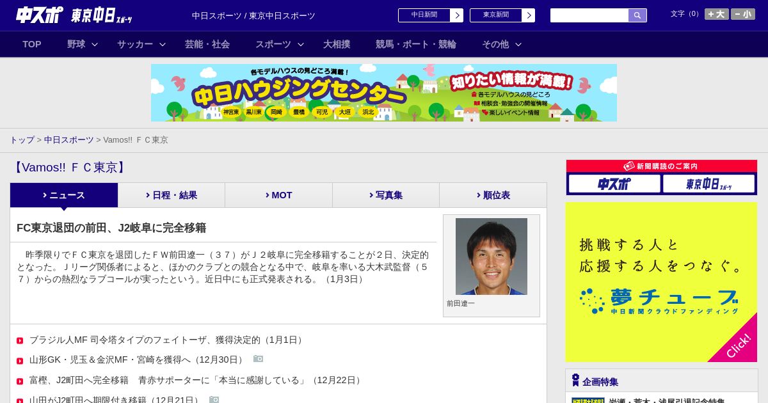Open headline FC東京退団の前田、J2岐阜に完全移籍
768x403 pixels.
(x=111, y=228)
